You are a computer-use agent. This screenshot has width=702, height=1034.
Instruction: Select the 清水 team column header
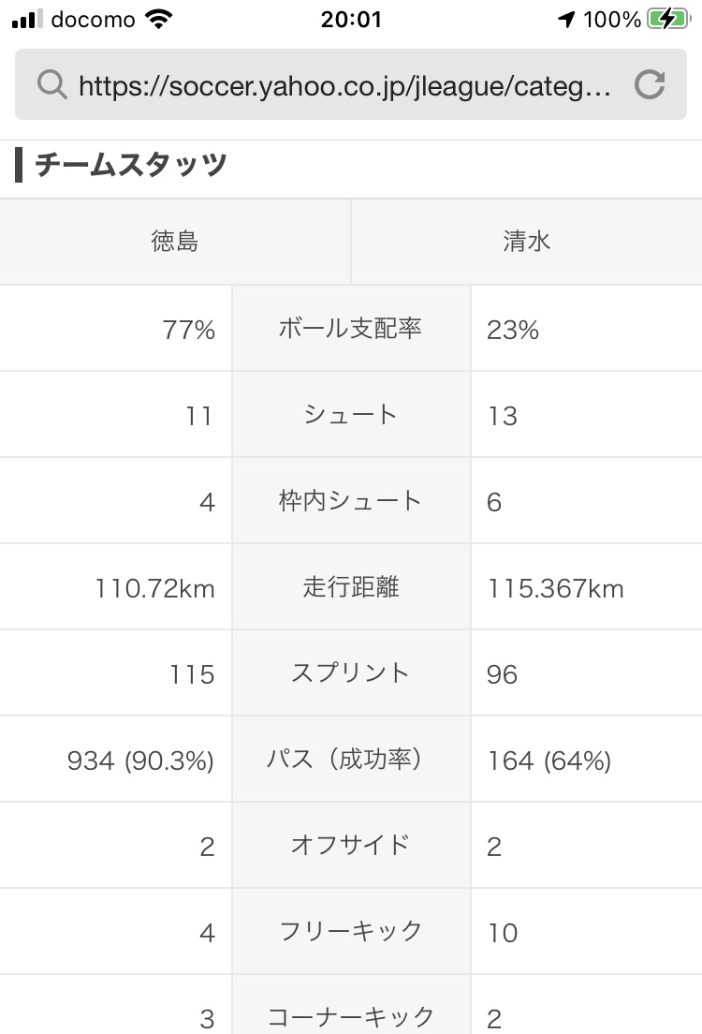coord(526,242)
